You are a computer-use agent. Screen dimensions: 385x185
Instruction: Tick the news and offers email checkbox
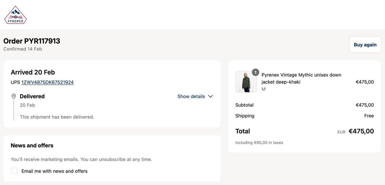(14, 171)
